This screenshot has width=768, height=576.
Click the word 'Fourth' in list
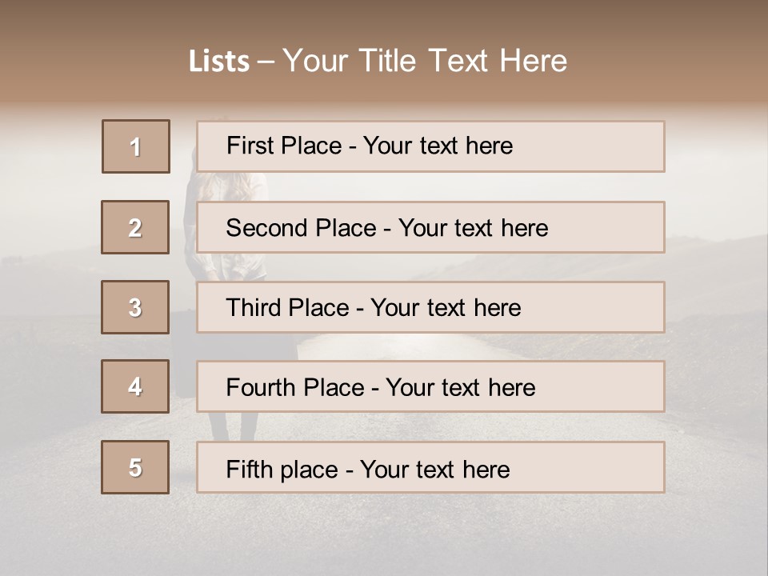click(261, 387)
